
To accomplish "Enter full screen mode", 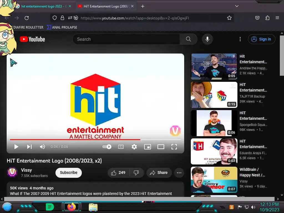I will [174, 147].
